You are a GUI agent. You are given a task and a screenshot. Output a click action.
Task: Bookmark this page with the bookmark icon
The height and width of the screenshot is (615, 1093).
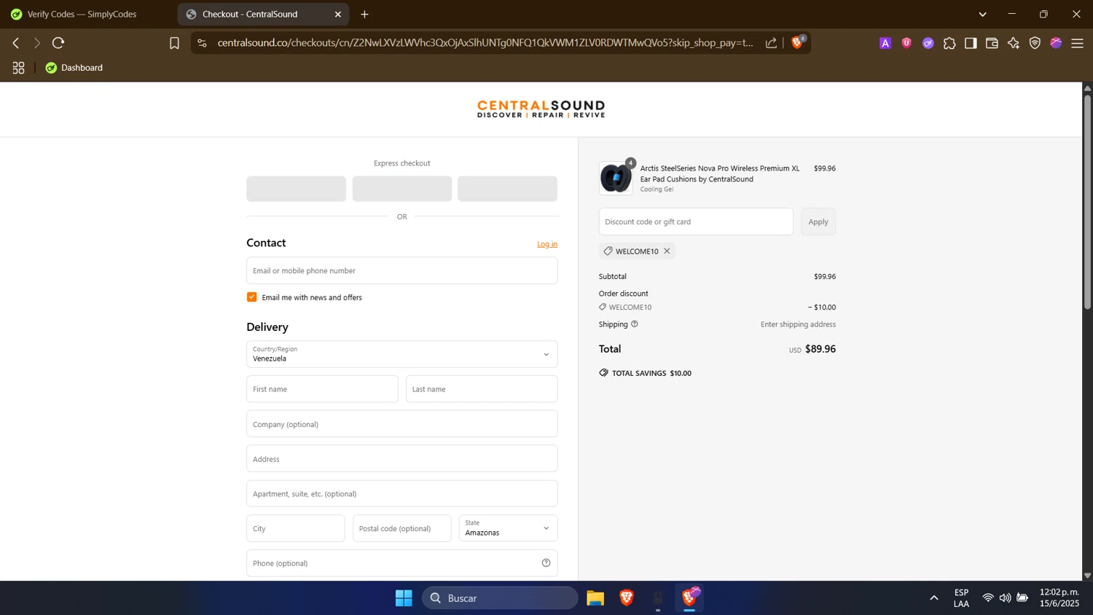[x=174, y=43]
